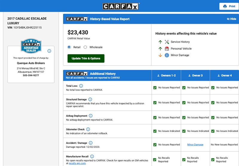Screen dimensions: 239x166
Task: Select the Owner 3 column header
Action: coord(195,75)
